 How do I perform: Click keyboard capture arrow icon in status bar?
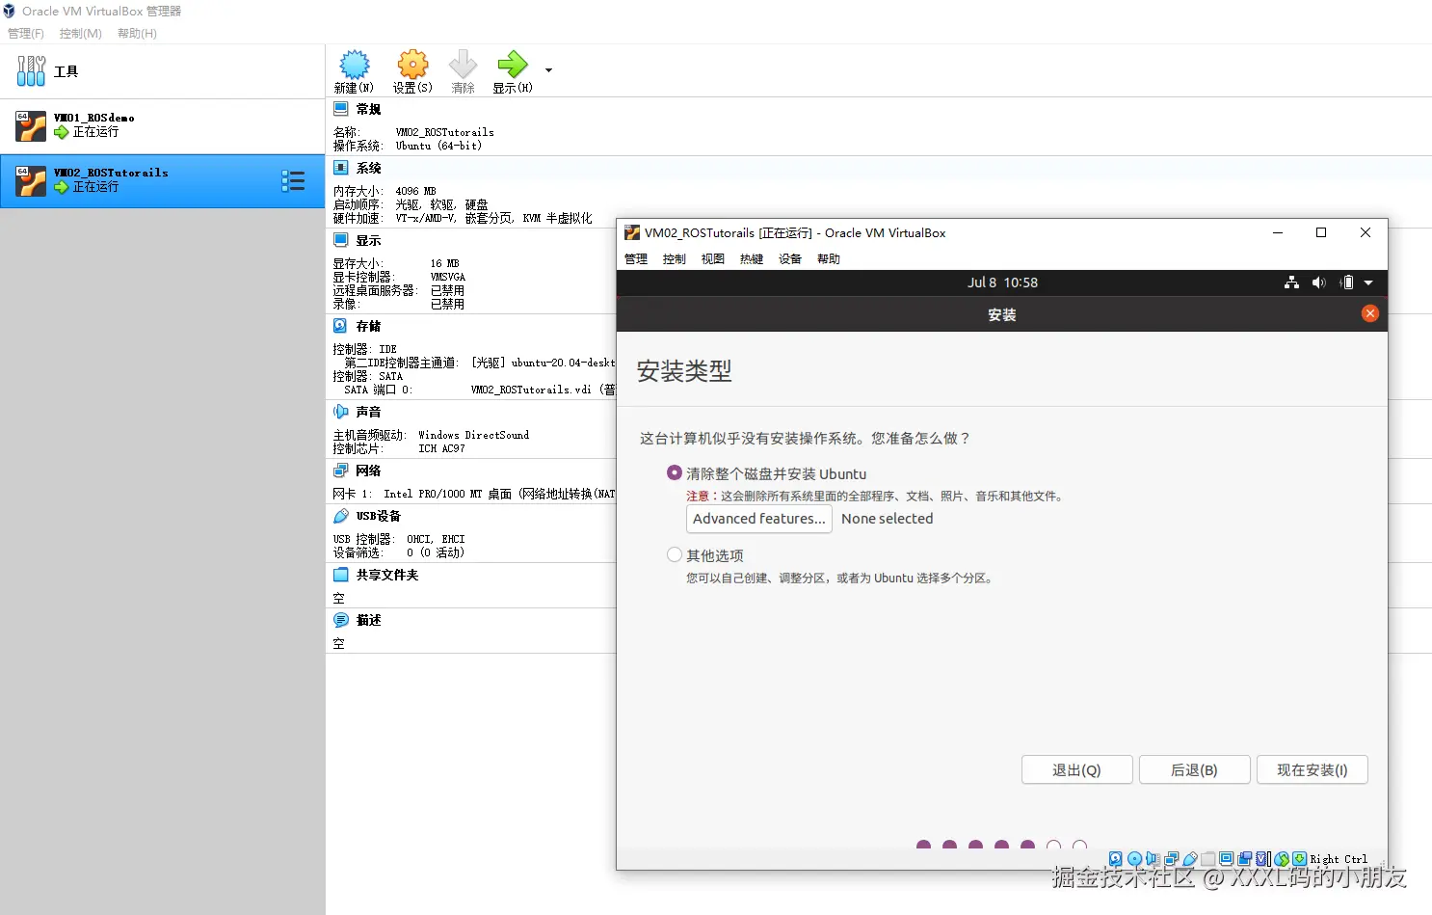(1299, 858)
